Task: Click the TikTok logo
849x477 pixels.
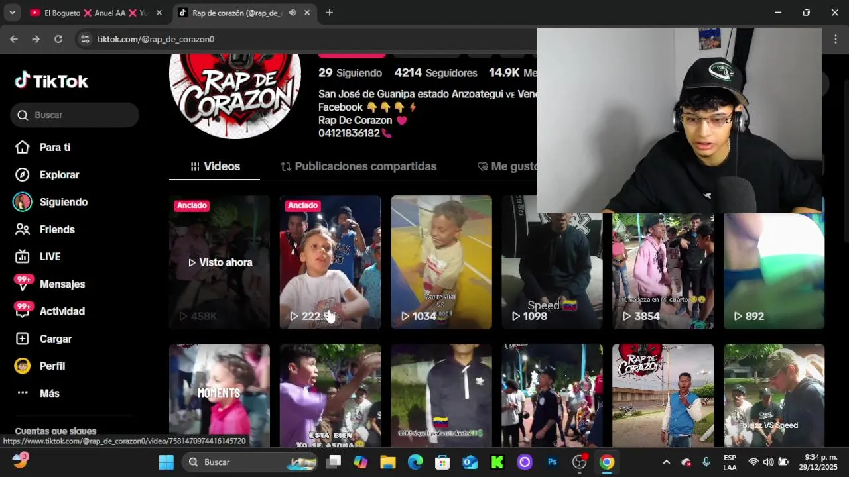Action: point(51,81)
